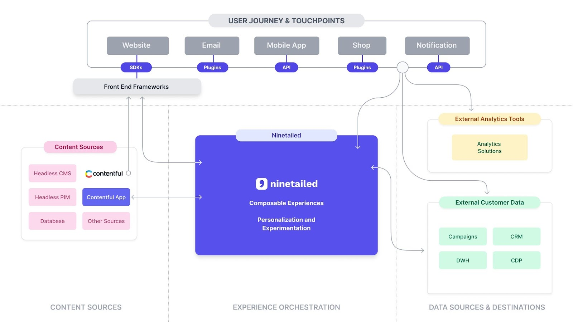Select the Notification touchpoint box
The width and height of the screenshot is (573, 322).
[x=437, y=45]
